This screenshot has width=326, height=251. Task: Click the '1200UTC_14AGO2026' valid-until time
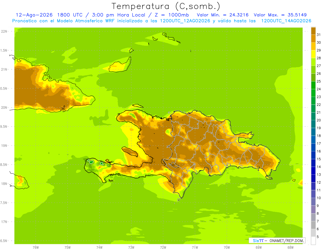[286, 21]
